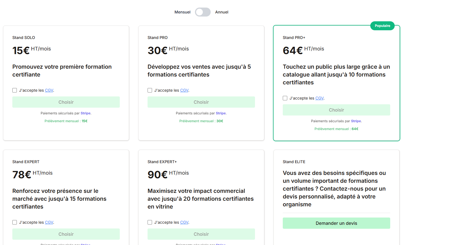Image resolution: width=455 pixels, height=245 pixels.
Task: Open the CGV link in Stand PRO card
Action: click(x=184, y=90)
